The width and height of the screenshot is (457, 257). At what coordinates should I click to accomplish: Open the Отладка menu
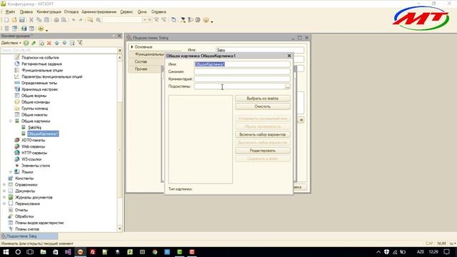coord(71,12)
